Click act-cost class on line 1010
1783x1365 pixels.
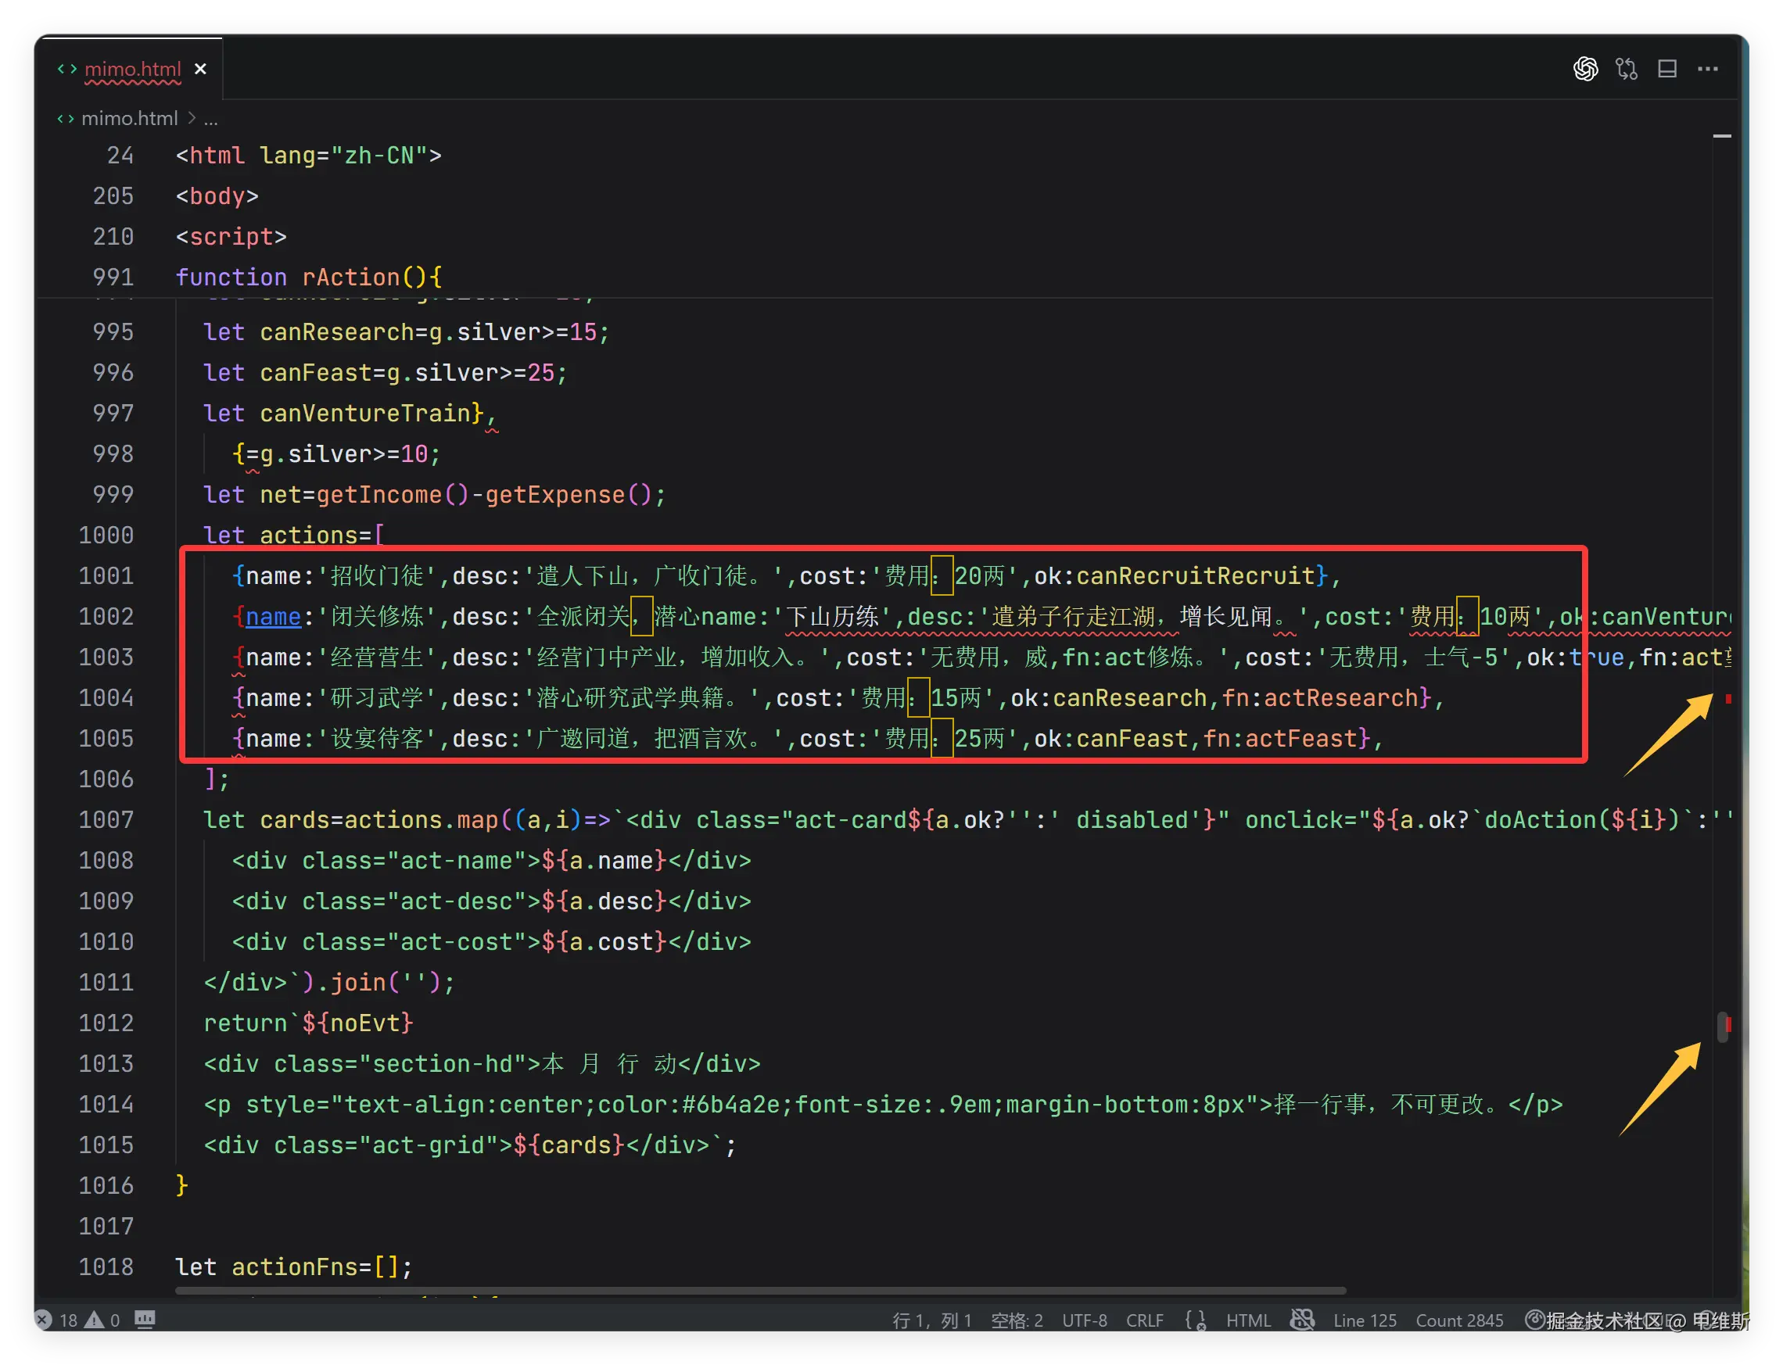[456, 942]
